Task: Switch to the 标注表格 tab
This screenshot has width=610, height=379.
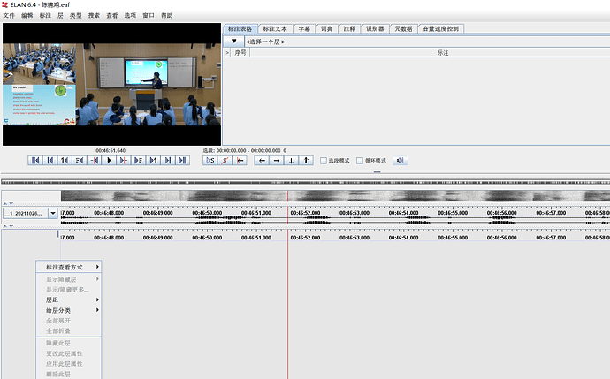Action: (240, 29)
